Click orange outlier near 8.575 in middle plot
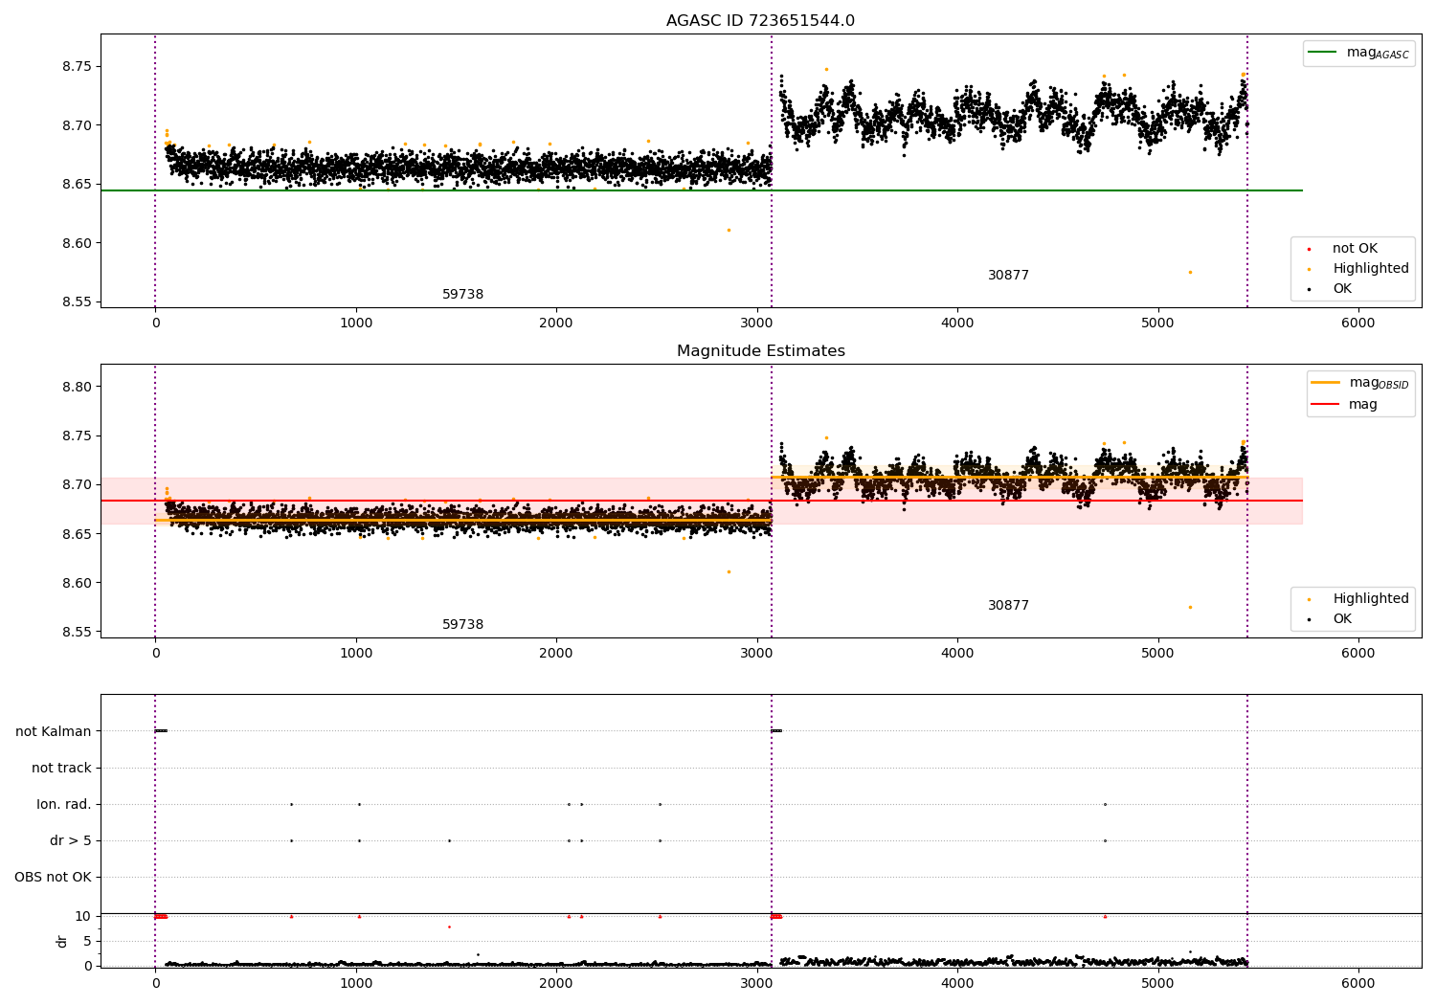 pyautogui.click(x=1190, y=607)
